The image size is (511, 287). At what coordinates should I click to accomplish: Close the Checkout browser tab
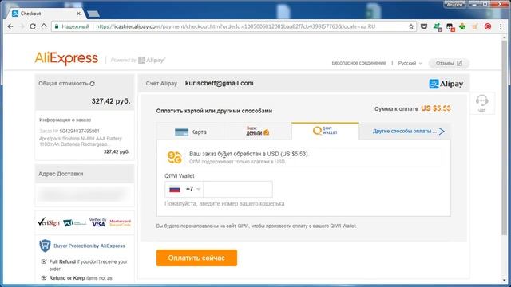78,14
